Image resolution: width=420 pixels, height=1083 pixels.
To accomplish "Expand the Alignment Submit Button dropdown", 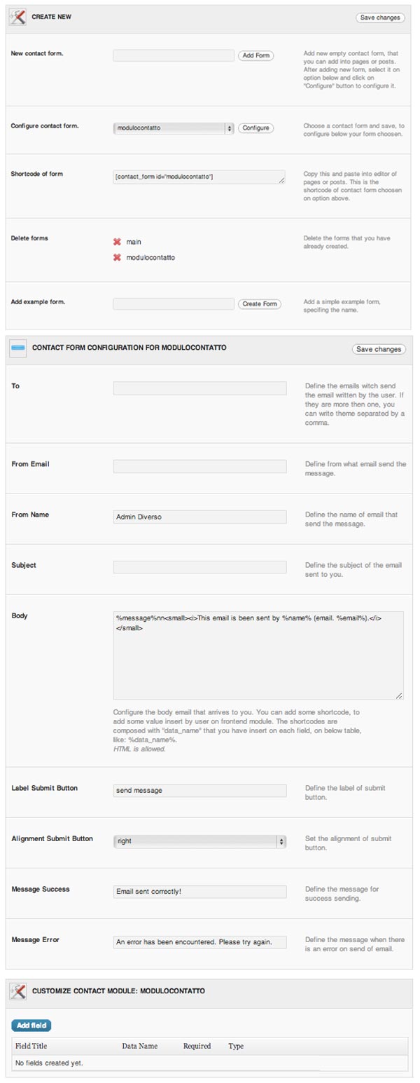I will (199, 840).
